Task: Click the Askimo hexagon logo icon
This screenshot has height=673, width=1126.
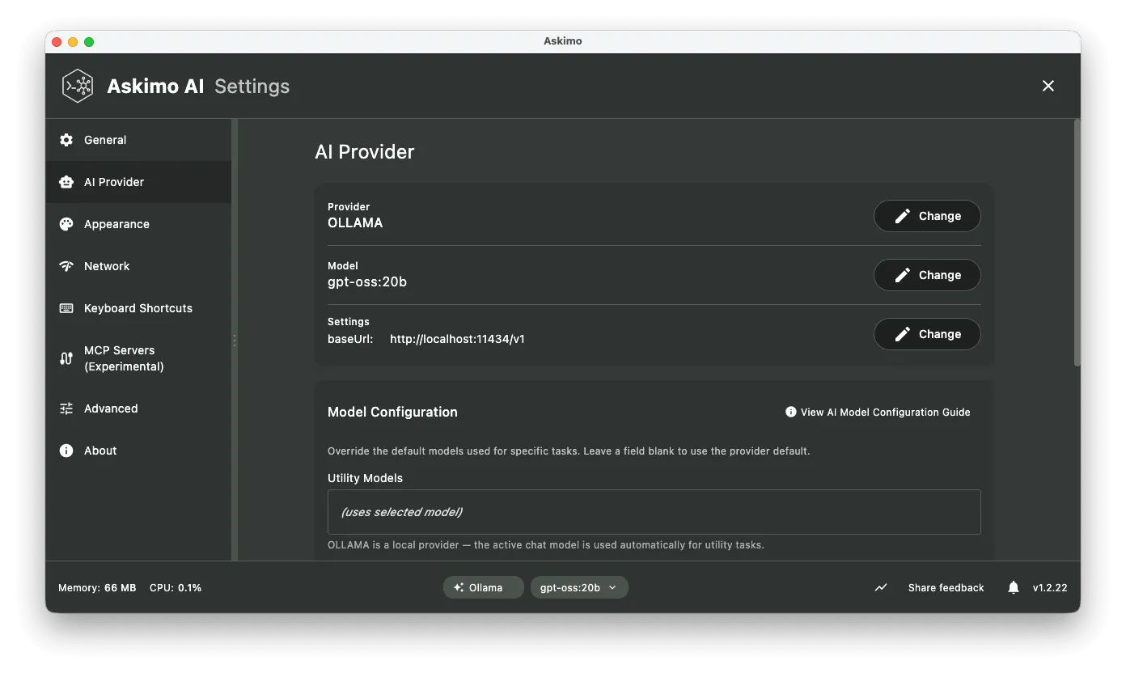Action: coord(78,86)
